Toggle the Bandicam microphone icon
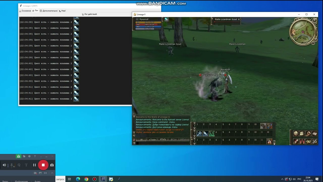This screenshot has height=182, width=323. coord(12,165)
